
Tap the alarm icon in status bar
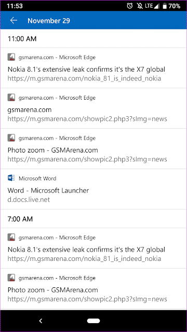point(129,6)
